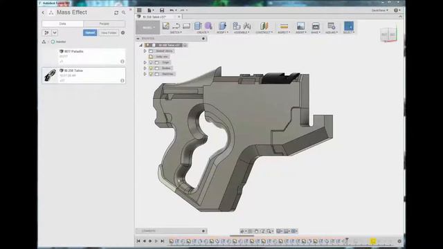Click the Browser panel options dot
443x249 pixels.
tap(204, 39)
